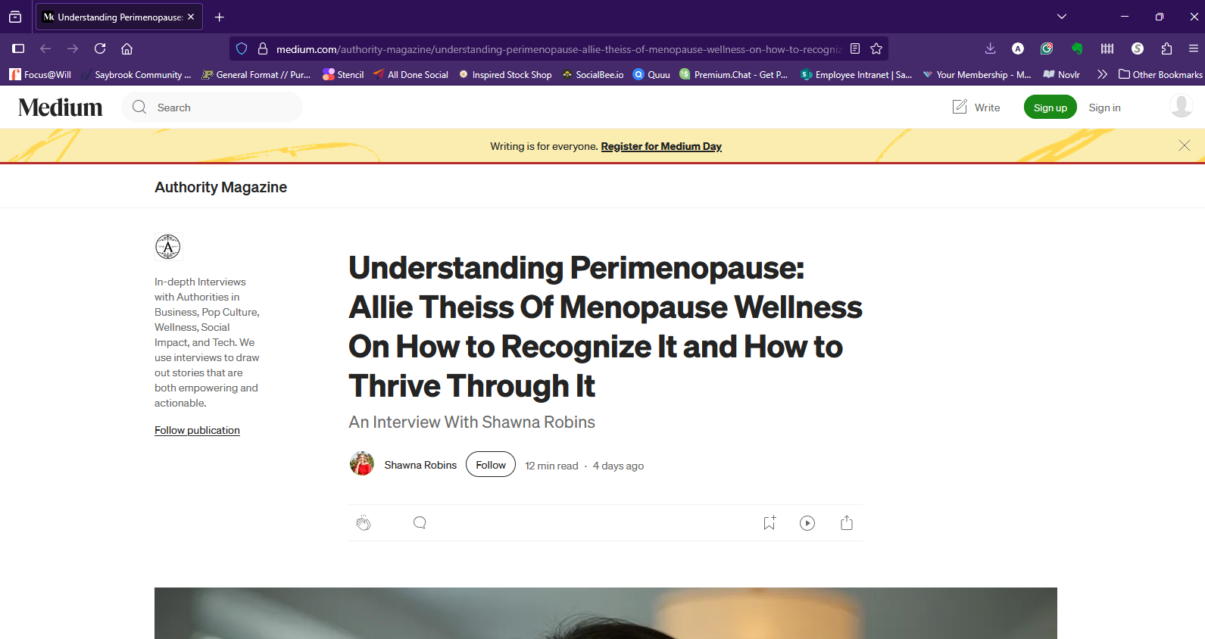Screen dimensions: 1205x639
Task: Select the Understanding Perimenopause browser tab
Action: (119, 17)
